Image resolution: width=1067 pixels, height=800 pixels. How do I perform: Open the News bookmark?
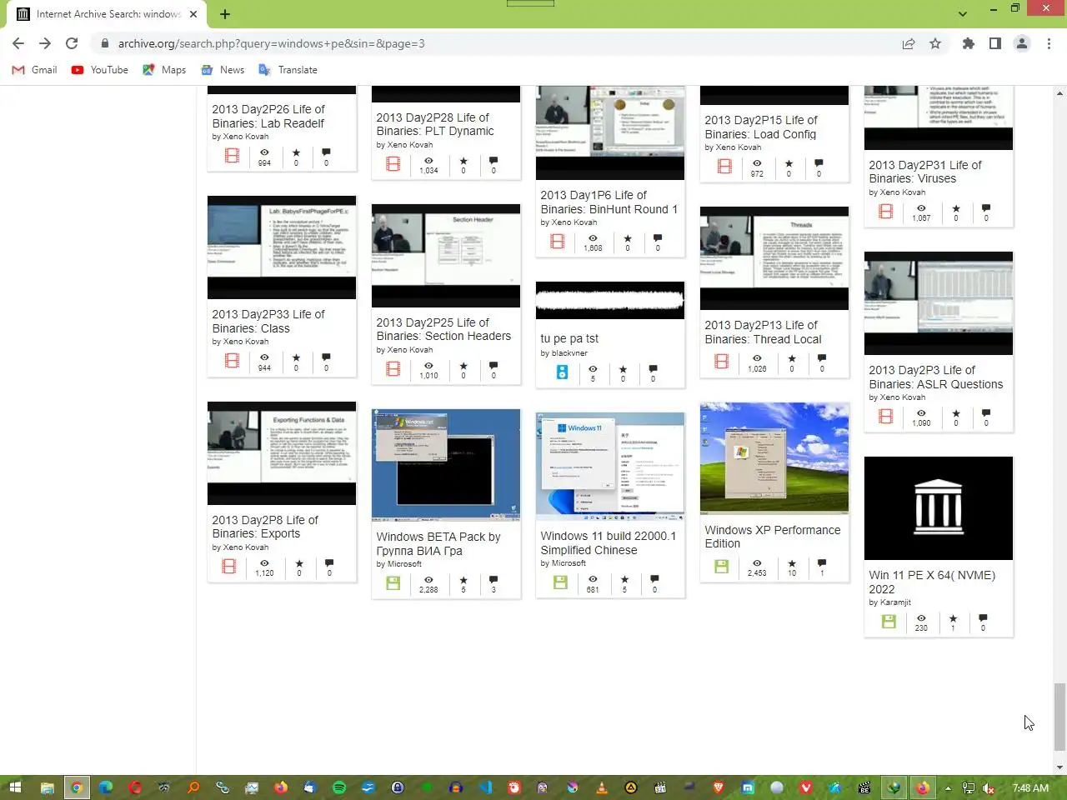pos(223,70)
